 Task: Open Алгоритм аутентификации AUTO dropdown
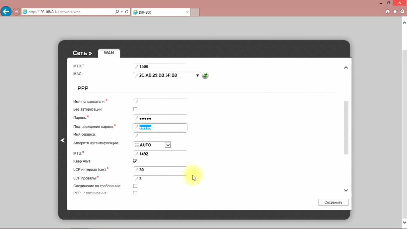pos(153,145)
